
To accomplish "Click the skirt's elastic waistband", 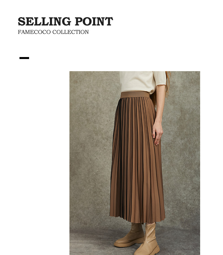I will (135, 95).
